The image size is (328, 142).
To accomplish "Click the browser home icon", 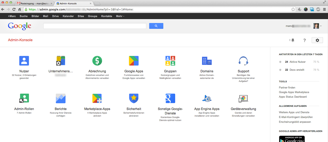I will click(19, 9).
